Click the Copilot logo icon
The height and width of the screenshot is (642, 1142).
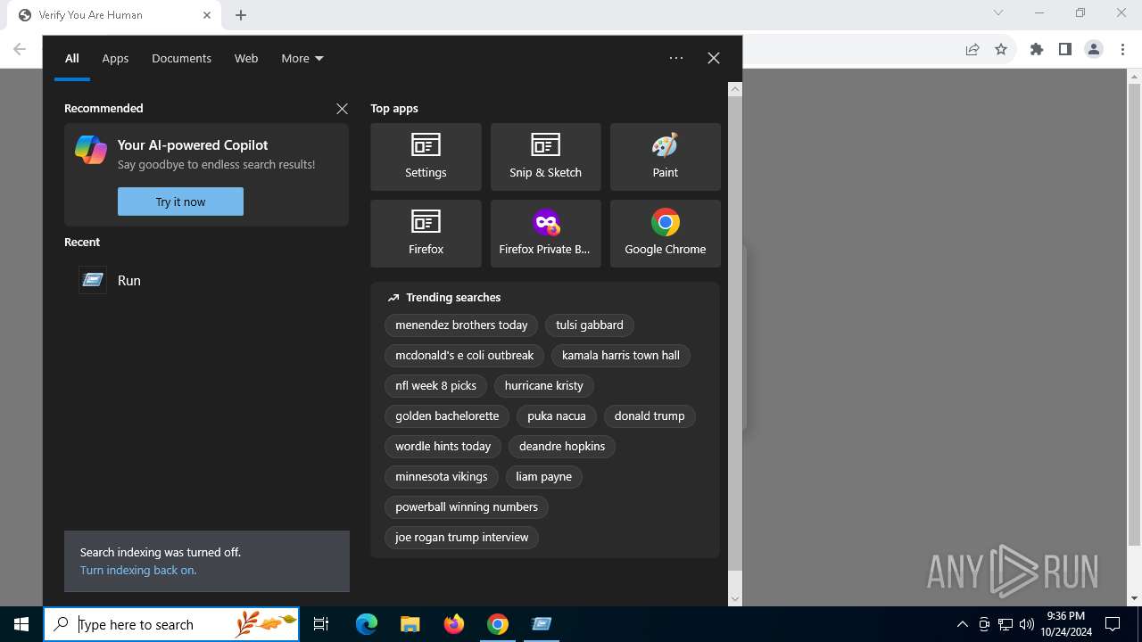(x=91, y=150)
